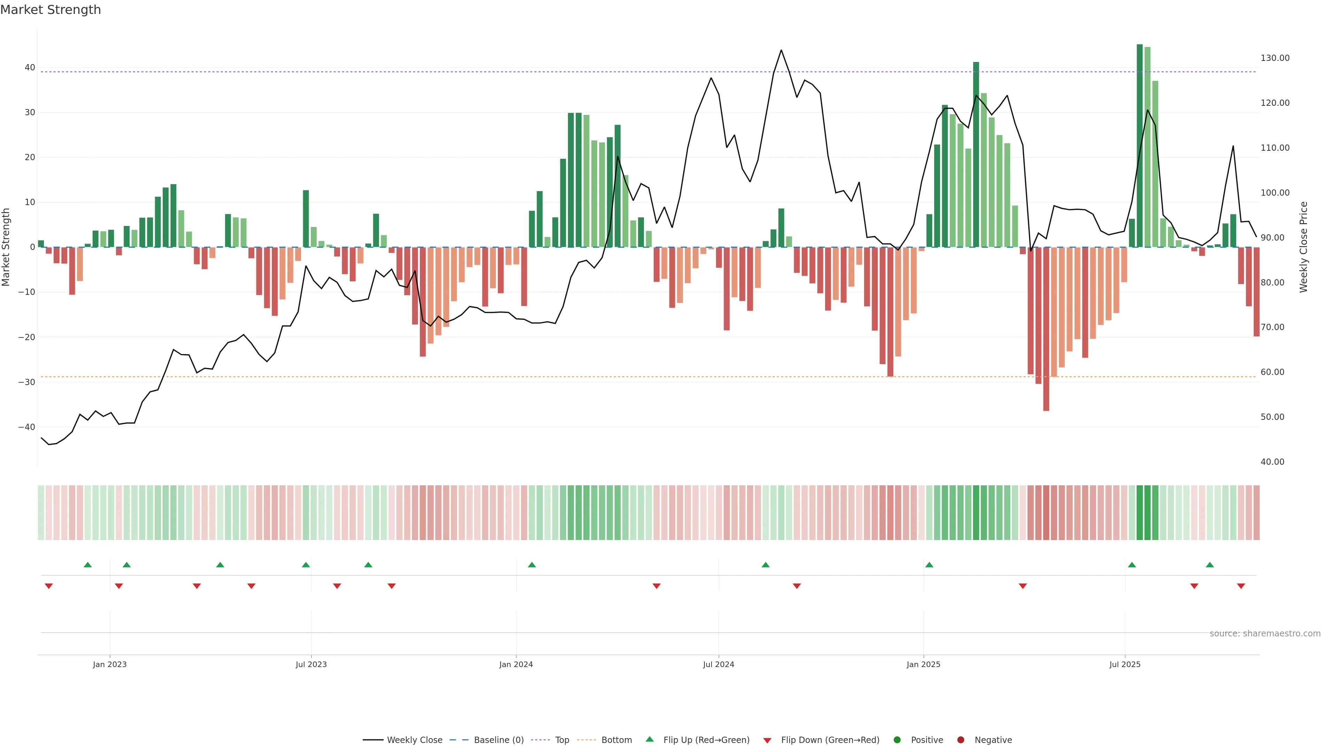Click the first red flip-down triangle
The width and height of the screenshot is (1338, 752).
[49, 586]
